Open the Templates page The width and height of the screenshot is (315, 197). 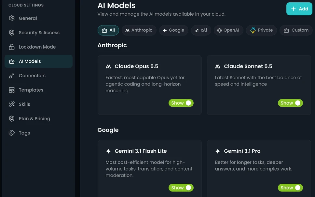coord(39,90)
